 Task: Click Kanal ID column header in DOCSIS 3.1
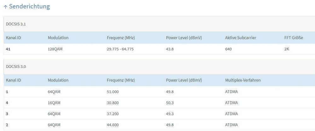(x=14, y=38)
